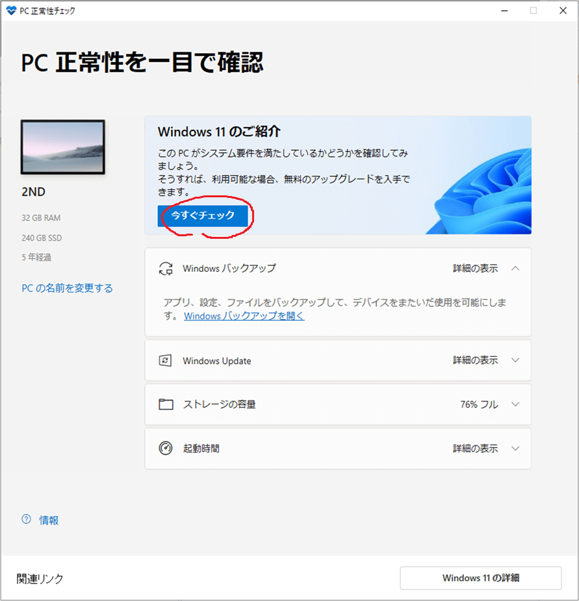This screenshot has height=601, width=579.
Task: Open the Windows バックアップを開く link
Action: pyautogui.click(x=244, y=316)
